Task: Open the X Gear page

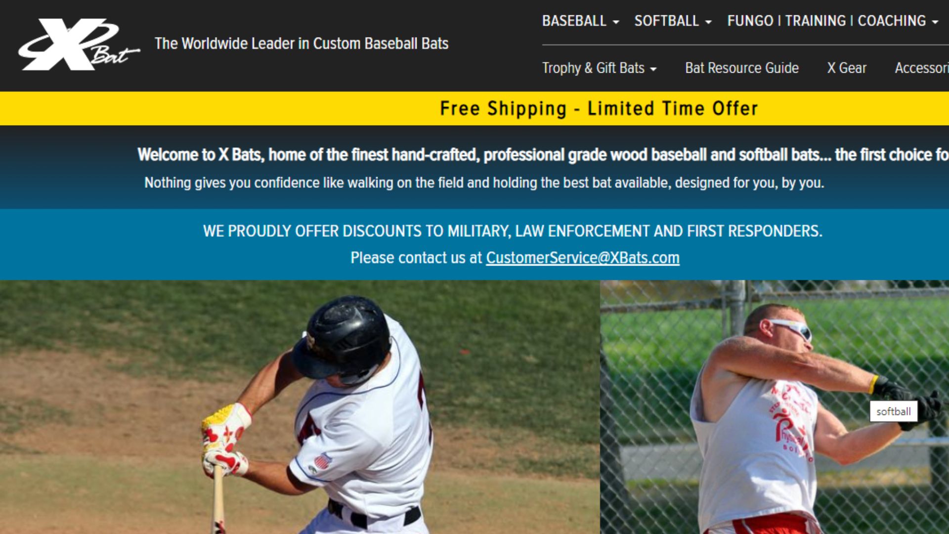Action: pyautogui.click(x=847, y=68)
